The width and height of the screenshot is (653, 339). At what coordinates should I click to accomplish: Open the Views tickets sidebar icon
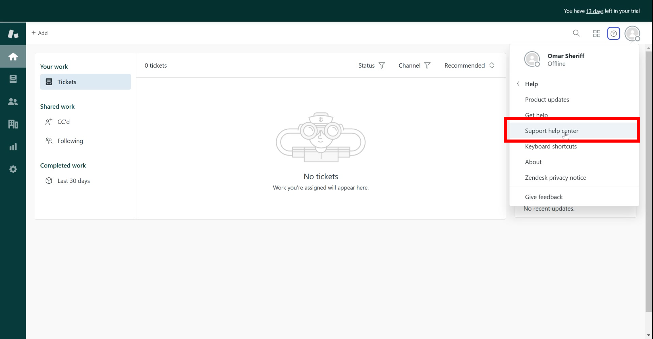coord(13,79)
